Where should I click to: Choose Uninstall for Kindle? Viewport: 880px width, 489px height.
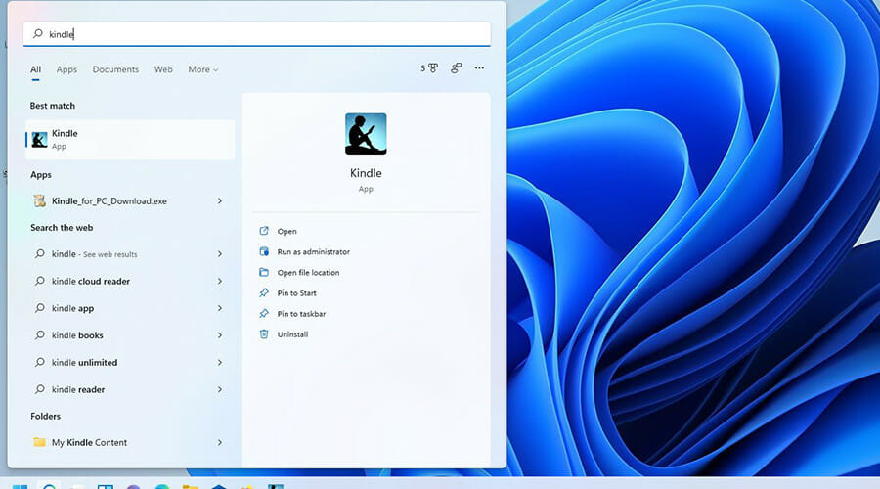(x=292, y=334)
